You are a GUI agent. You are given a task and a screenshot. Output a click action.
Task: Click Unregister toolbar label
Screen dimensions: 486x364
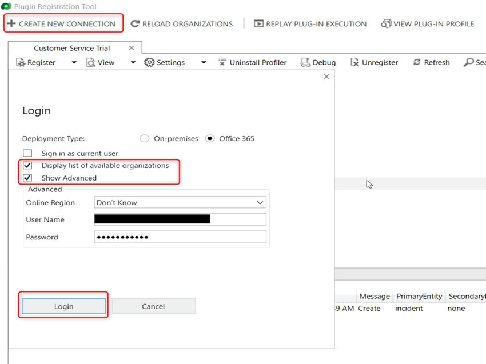pyautogui.click(x=380, y=63)
